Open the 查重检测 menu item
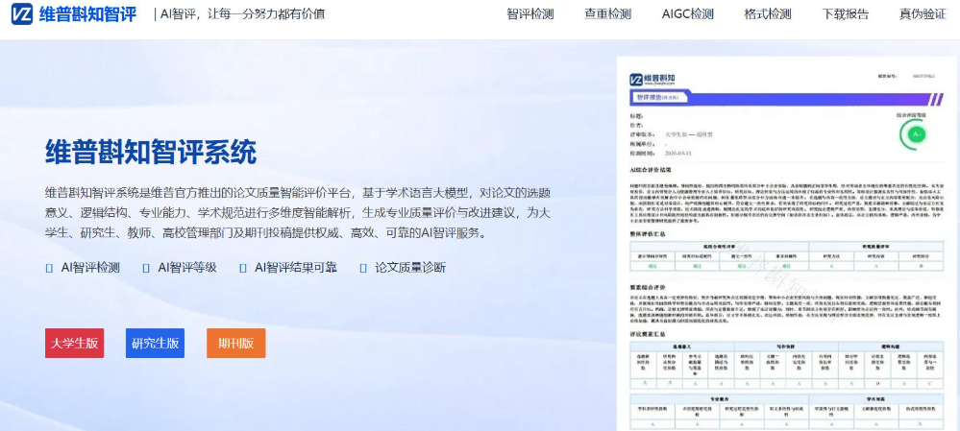Screen dimensions: 960x431 [607, 14]
